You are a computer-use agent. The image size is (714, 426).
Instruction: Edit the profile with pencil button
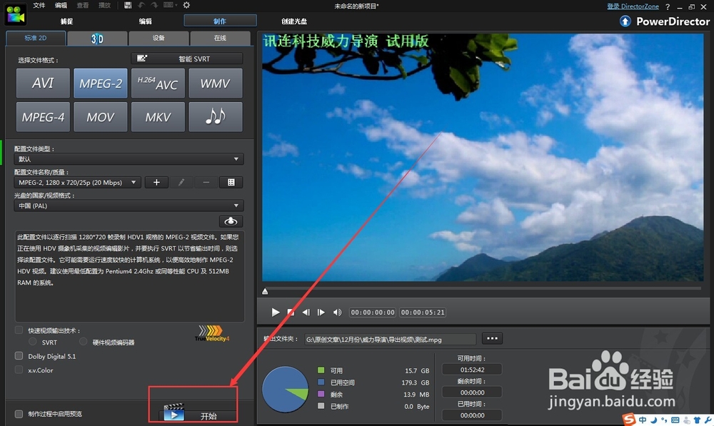pyautogui.click(x=181, y=183)
